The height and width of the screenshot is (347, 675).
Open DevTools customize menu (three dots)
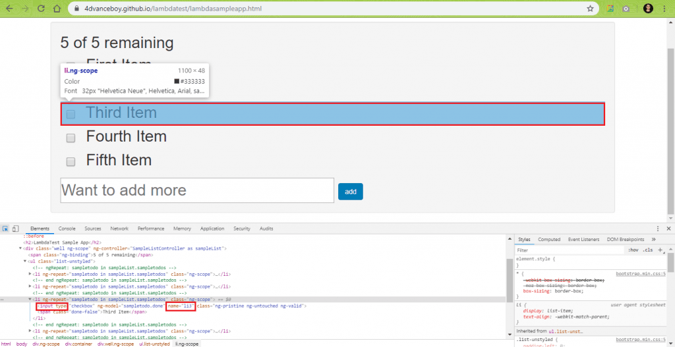coord(658,228)
